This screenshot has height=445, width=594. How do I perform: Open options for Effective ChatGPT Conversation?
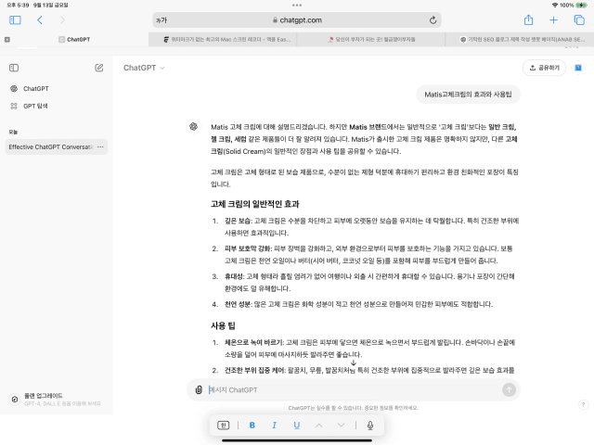pos(100,146)
